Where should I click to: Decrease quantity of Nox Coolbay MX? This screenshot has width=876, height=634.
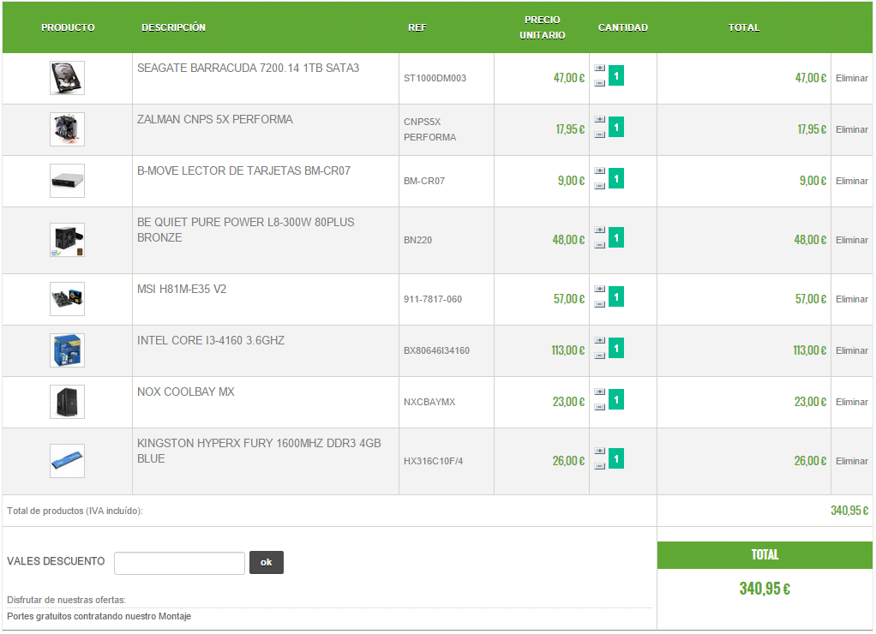(599, 407)
